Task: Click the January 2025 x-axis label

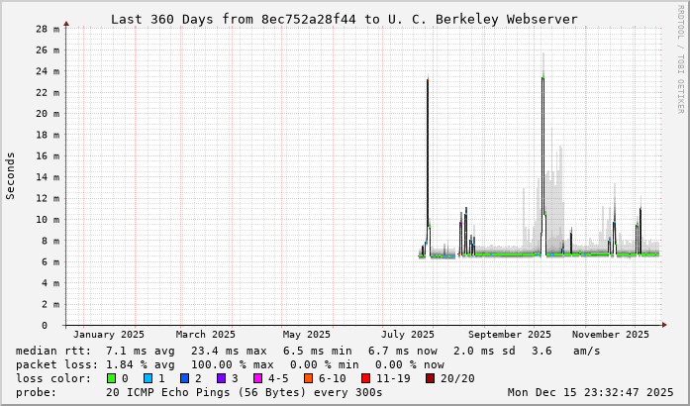Action: (109, 335)
